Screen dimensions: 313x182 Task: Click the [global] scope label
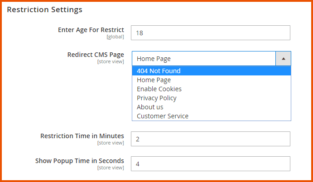pos(115,37)
